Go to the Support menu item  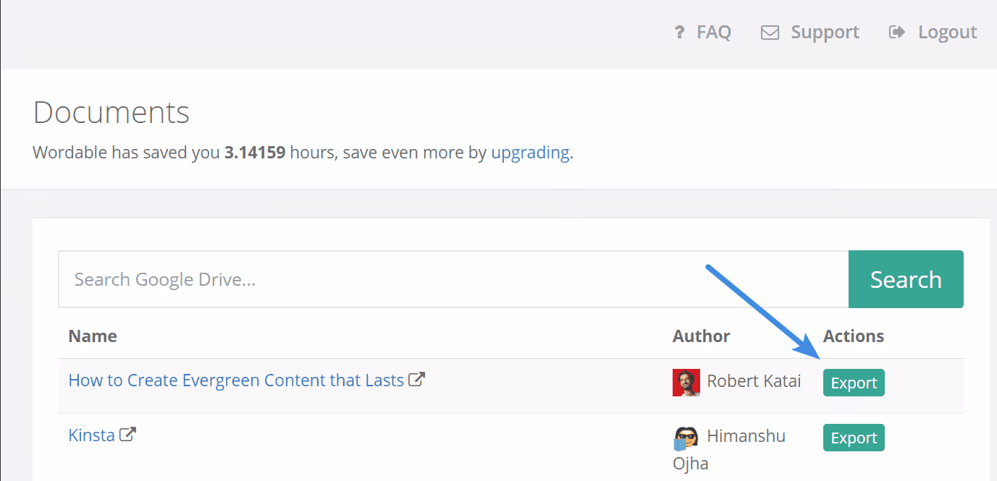[825, 33]
